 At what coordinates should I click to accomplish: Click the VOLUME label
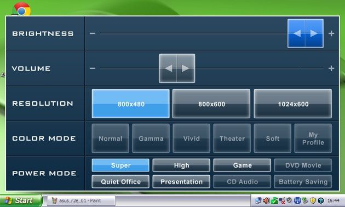pyautogui.click(x=31, y=68)
